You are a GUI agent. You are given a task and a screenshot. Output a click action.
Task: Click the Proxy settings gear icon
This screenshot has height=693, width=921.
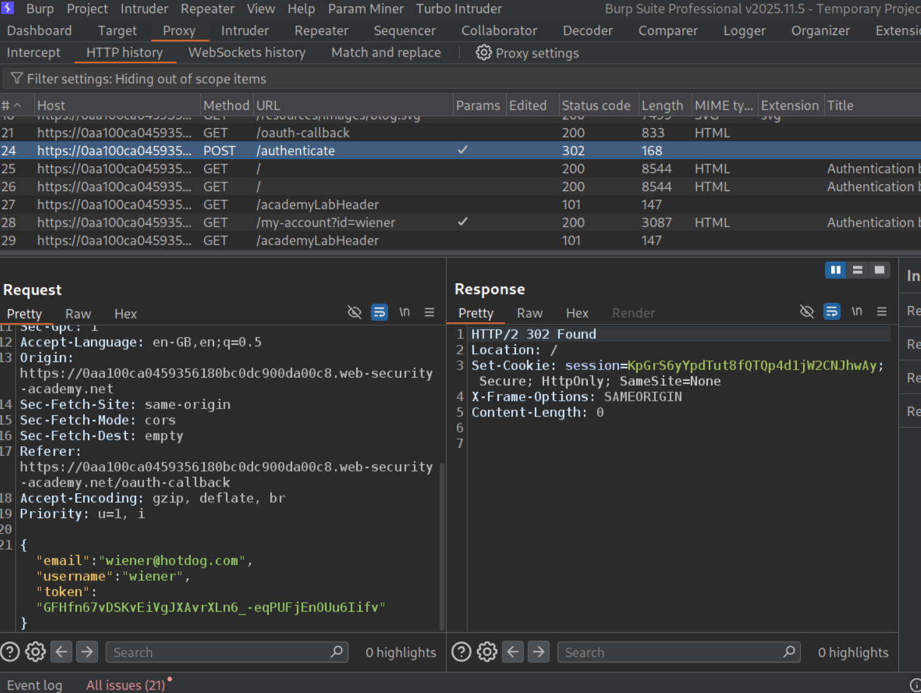coord(483,53)
